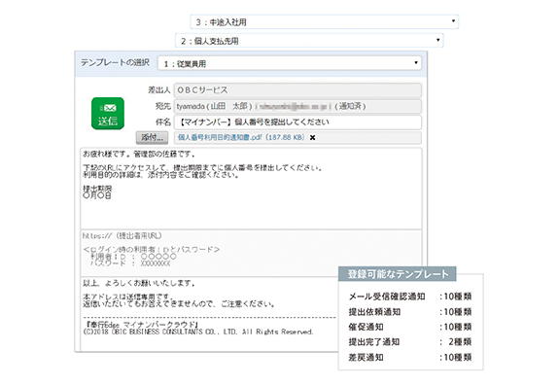The image size is (559, 385).
Task: Click the 差出人 field showing OBCサービス
Action: click(297, 90)
